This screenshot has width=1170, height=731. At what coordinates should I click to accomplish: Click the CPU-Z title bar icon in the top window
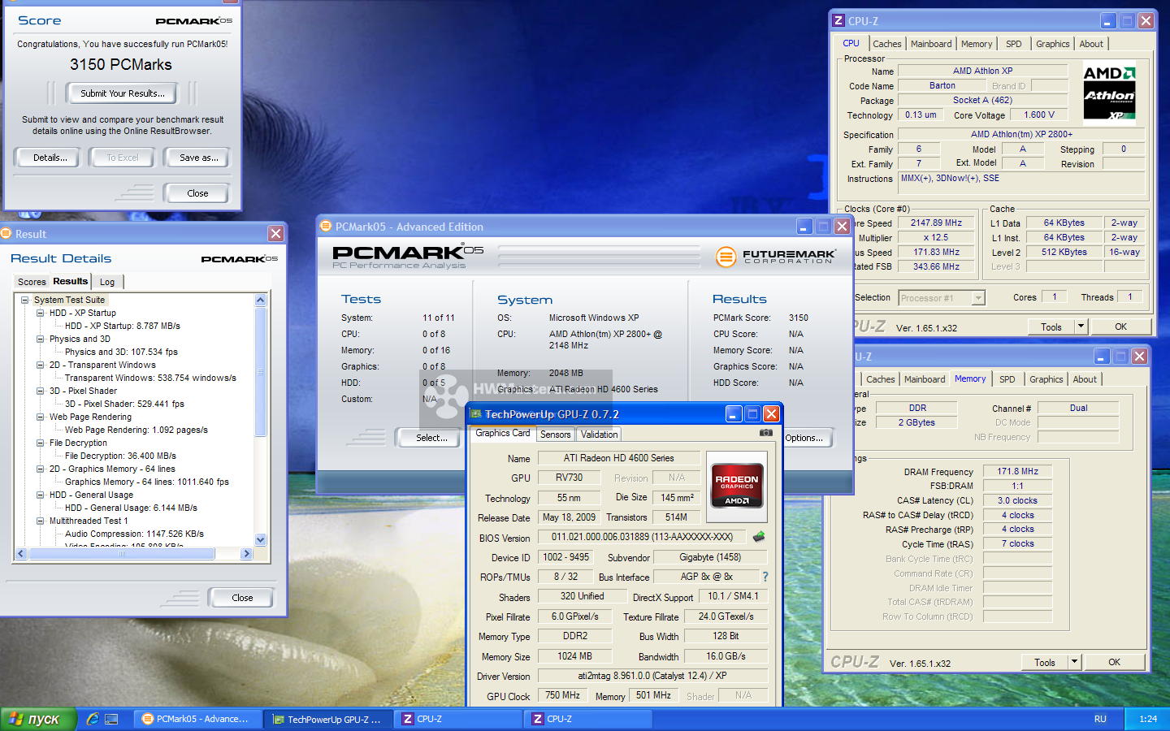pos(838,21)
